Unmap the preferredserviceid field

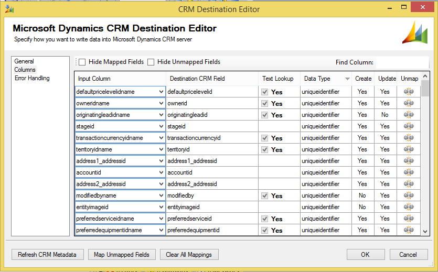tap(409, 219)
